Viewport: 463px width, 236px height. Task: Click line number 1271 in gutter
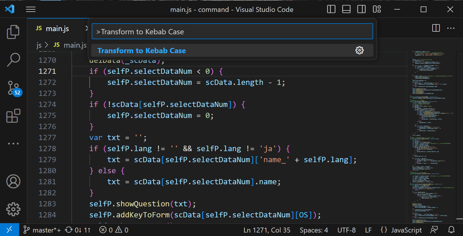[x=47, y=71]
